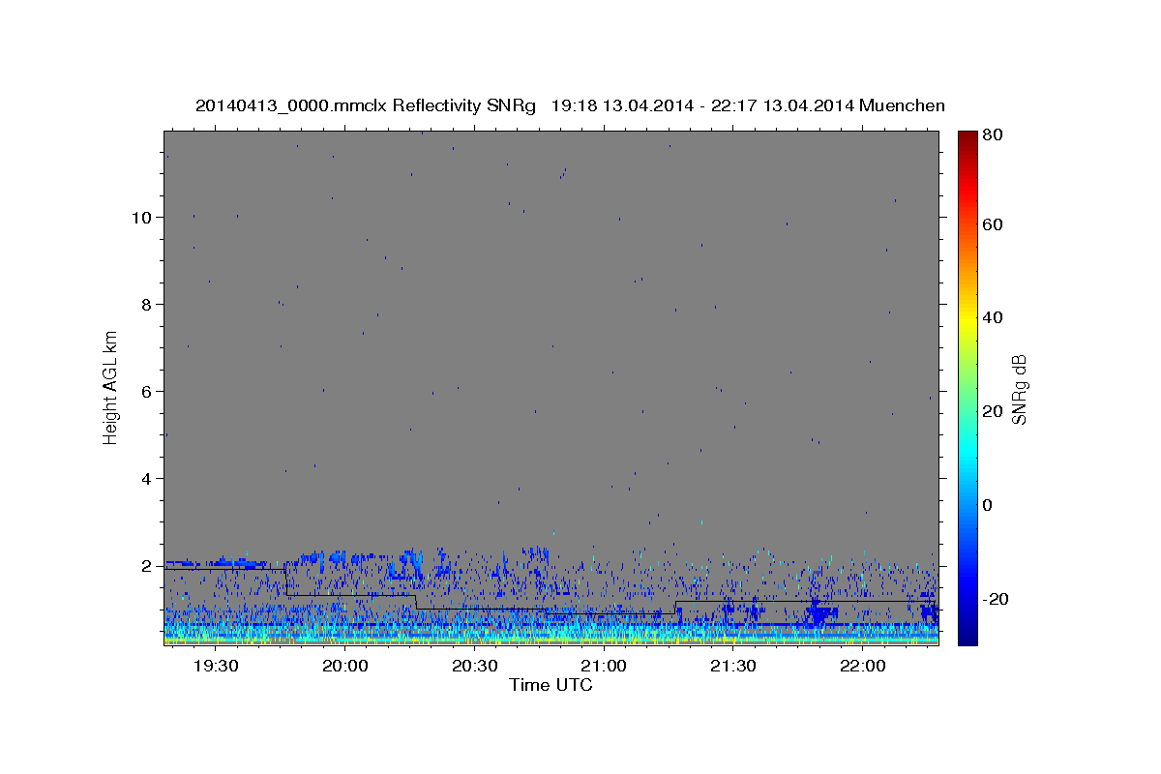The width and height of the screenshot is (1161, 774).
Task: Click the colorbar value 80
Action: pyautogui.click(x=993, y=135)
